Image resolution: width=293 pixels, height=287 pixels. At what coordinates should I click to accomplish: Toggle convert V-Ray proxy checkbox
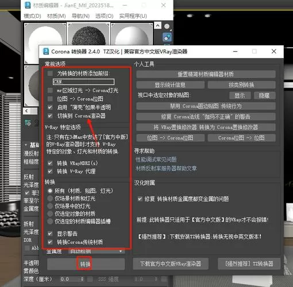50,171
